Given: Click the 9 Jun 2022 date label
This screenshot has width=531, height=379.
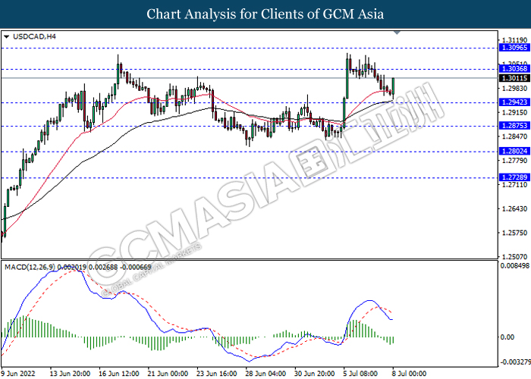Looking at the screenshot, I should pos(18,374).
